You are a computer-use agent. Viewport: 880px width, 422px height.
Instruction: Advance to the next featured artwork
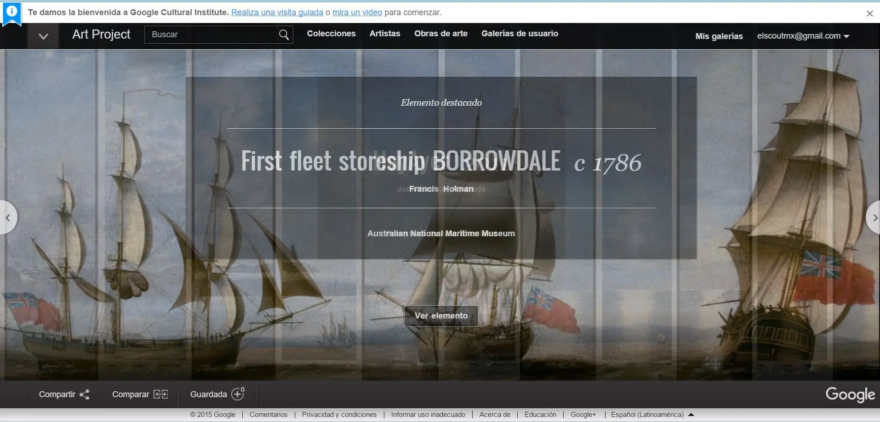(874, 217)
